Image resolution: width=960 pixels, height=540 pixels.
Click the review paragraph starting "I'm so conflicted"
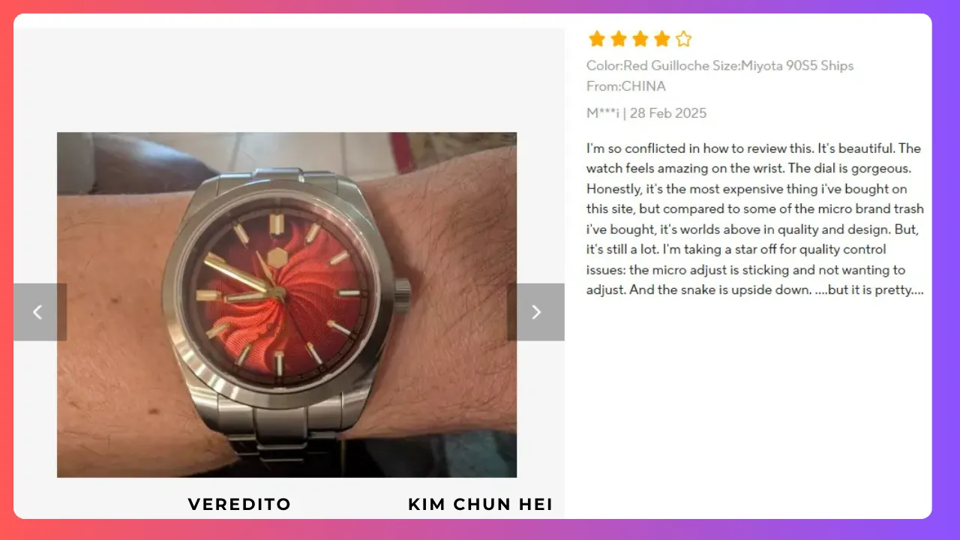(x=755, y=219)
